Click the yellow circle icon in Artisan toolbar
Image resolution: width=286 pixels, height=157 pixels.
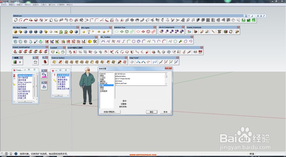(90, 42)
